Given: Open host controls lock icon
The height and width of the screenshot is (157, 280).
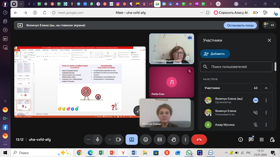Looking at the screenshot, I should [x=272, y=140].
